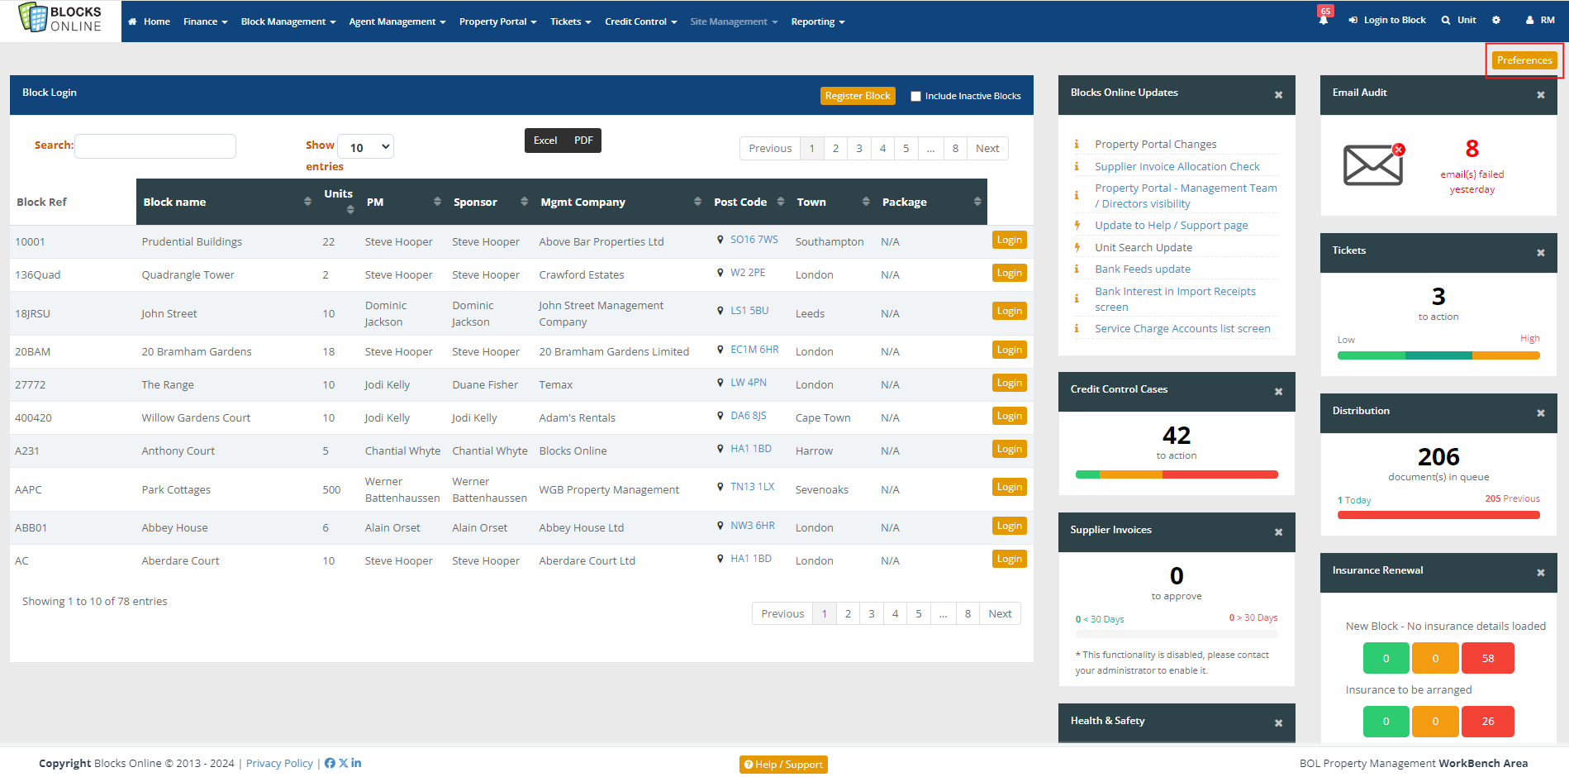1569x777 pixels.
Task: Go to page 8 in bottom pagination
Action: pos(968,613)
